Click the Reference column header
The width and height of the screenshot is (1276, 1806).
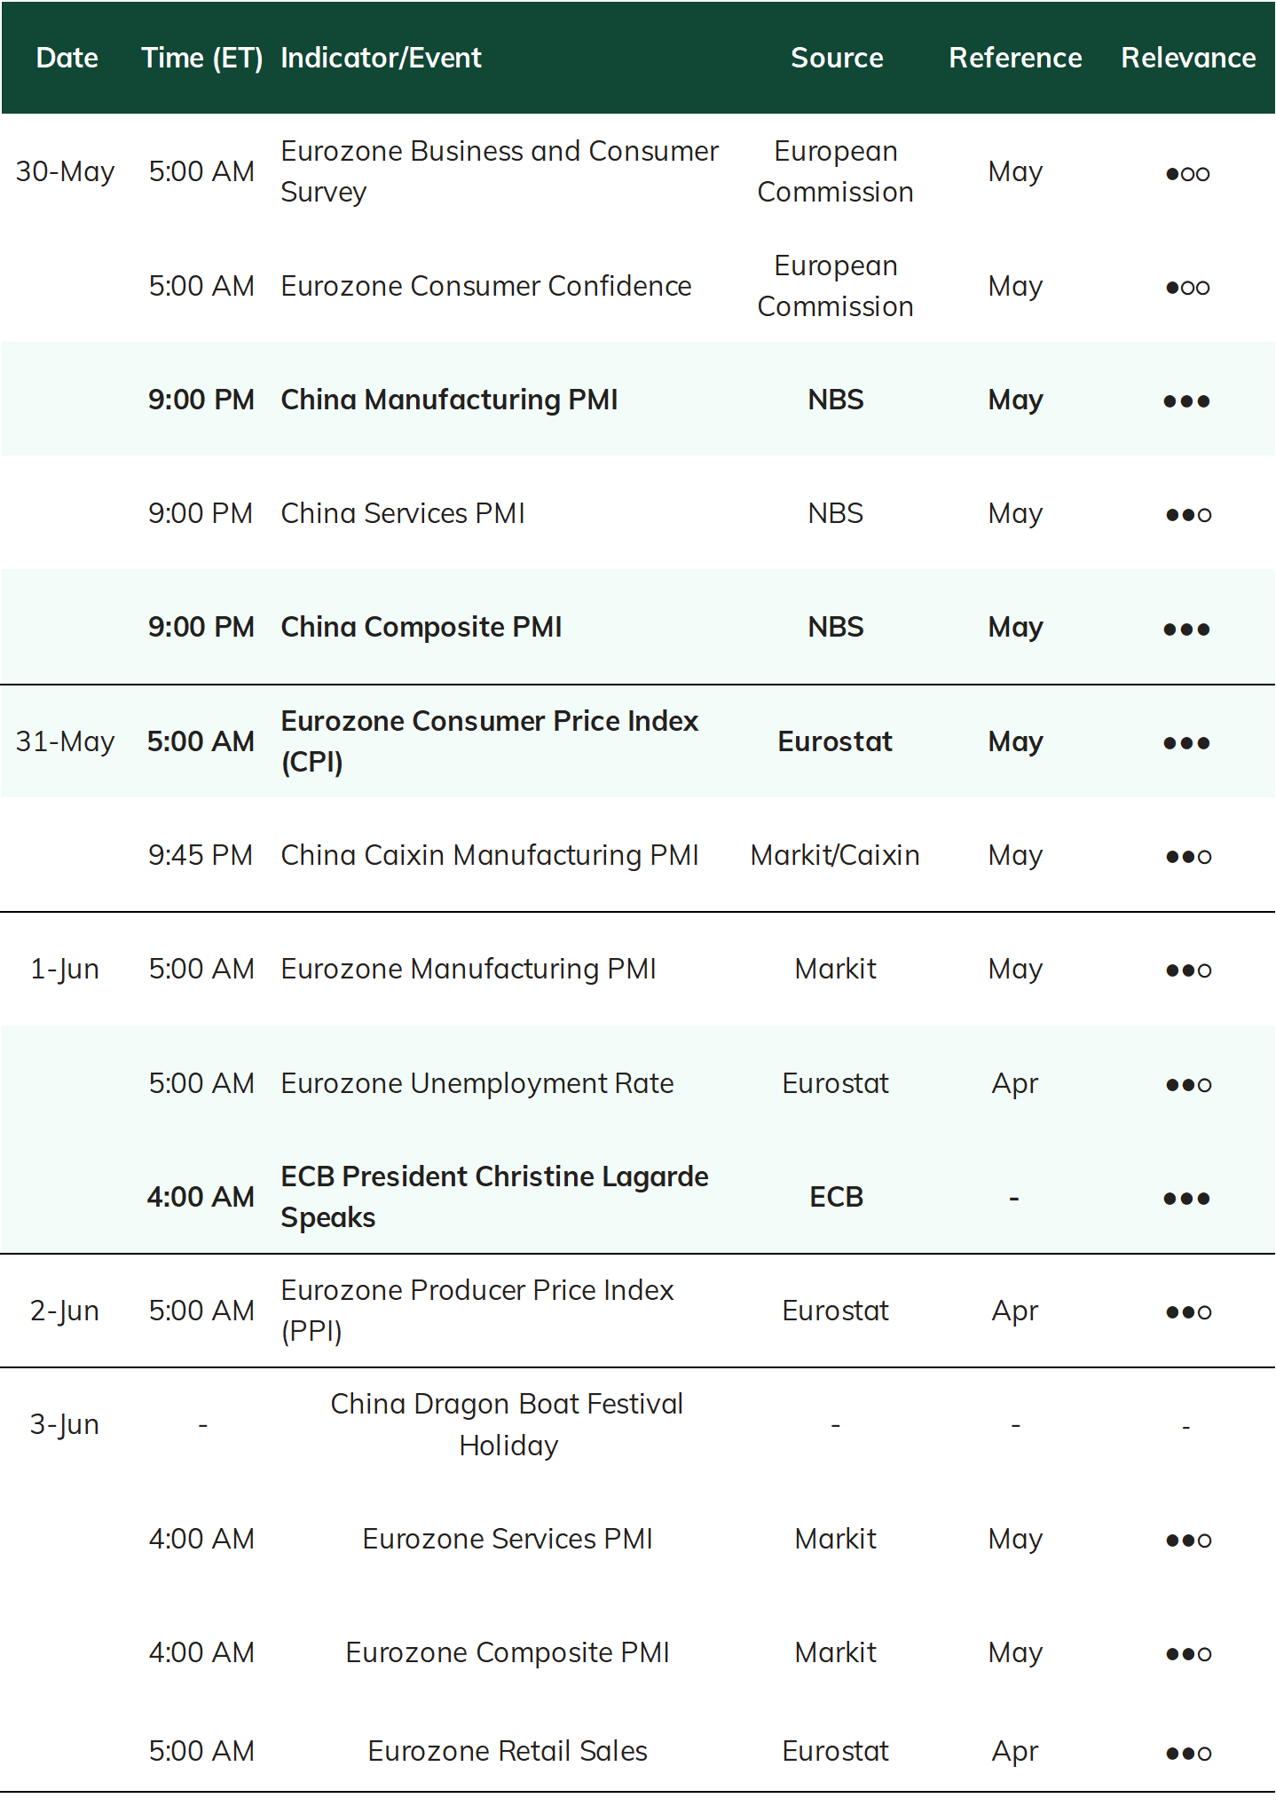pos(1015,58)
